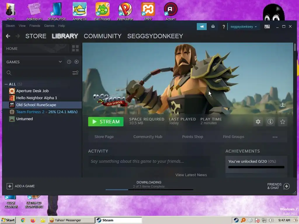The height and width of the screenshot is (224, 299).
Task: Go to the COMMUNITY tab
Action: [102, 36]
